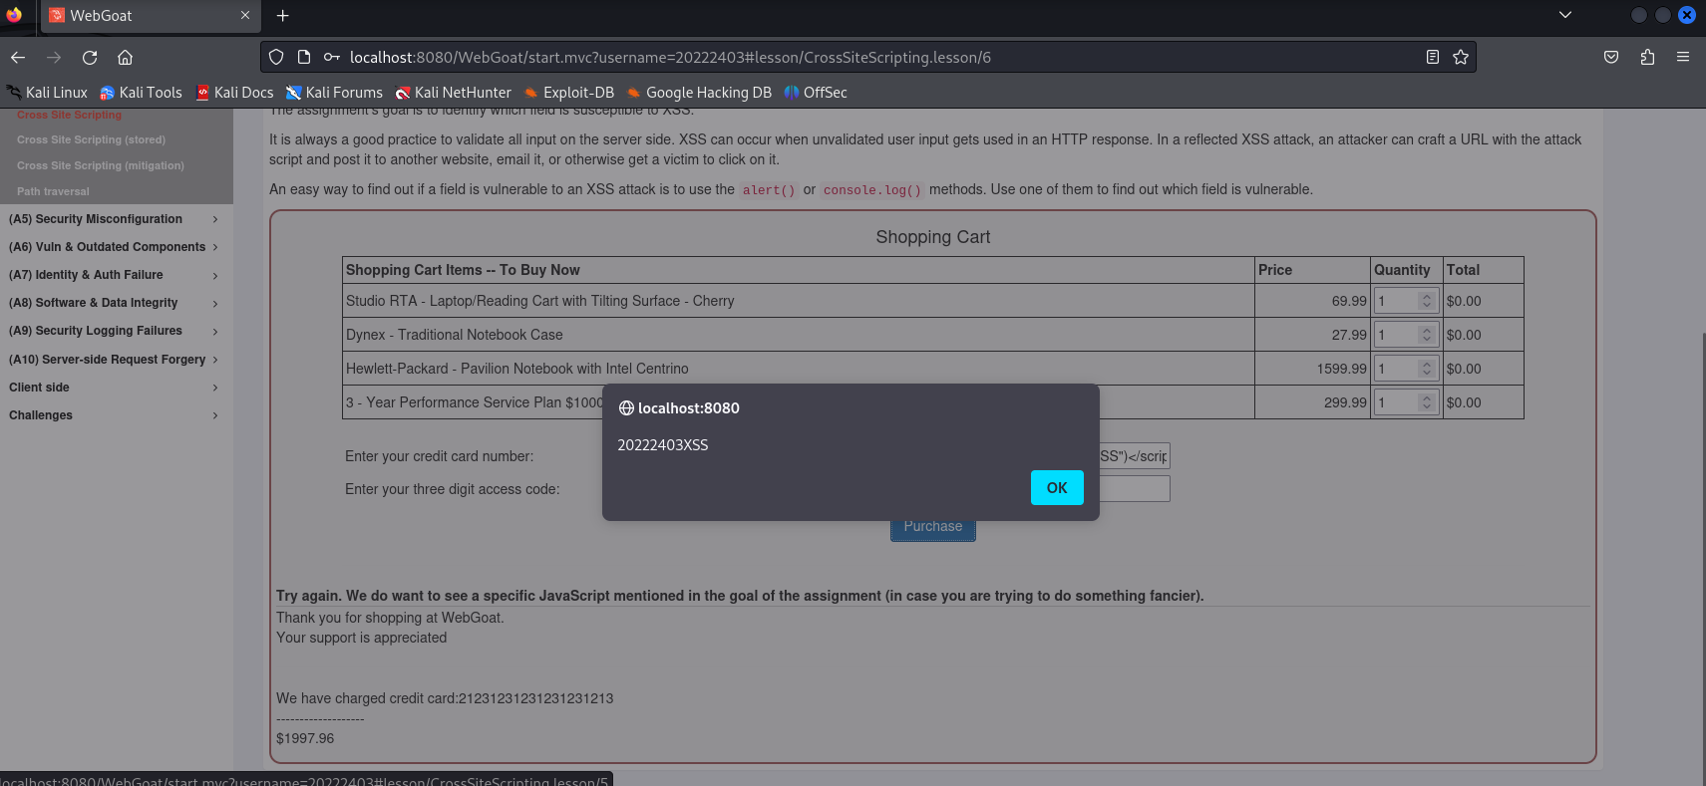Click the Shopping Cart heading

point(933,237)
